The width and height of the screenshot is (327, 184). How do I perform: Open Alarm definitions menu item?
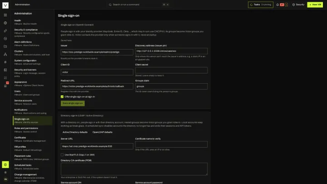pos(33,44)
